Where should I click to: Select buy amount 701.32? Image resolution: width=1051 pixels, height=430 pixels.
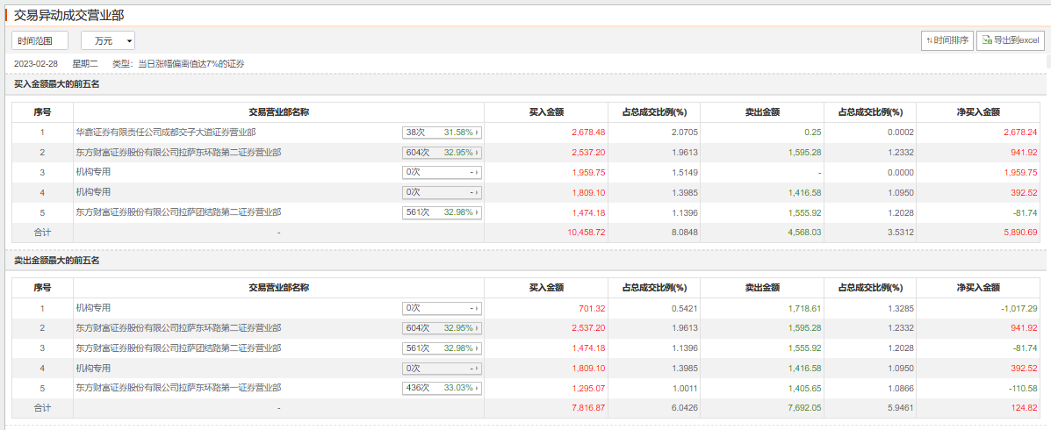pyautogui.click(x=592, y=308)
